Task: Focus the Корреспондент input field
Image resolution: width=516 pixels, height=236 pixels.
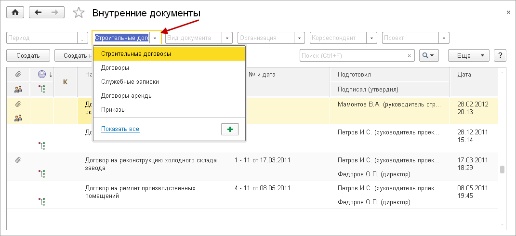Action: (338, 38)
